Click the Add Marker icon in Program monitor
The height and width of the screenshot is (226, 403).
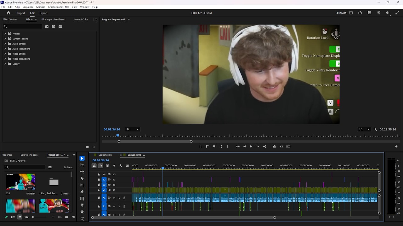pyautogui.click(x=214, y=147)
